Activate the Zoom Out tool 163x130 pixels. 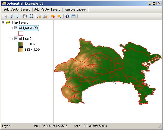pyautogui.click(x=18, y=16)
